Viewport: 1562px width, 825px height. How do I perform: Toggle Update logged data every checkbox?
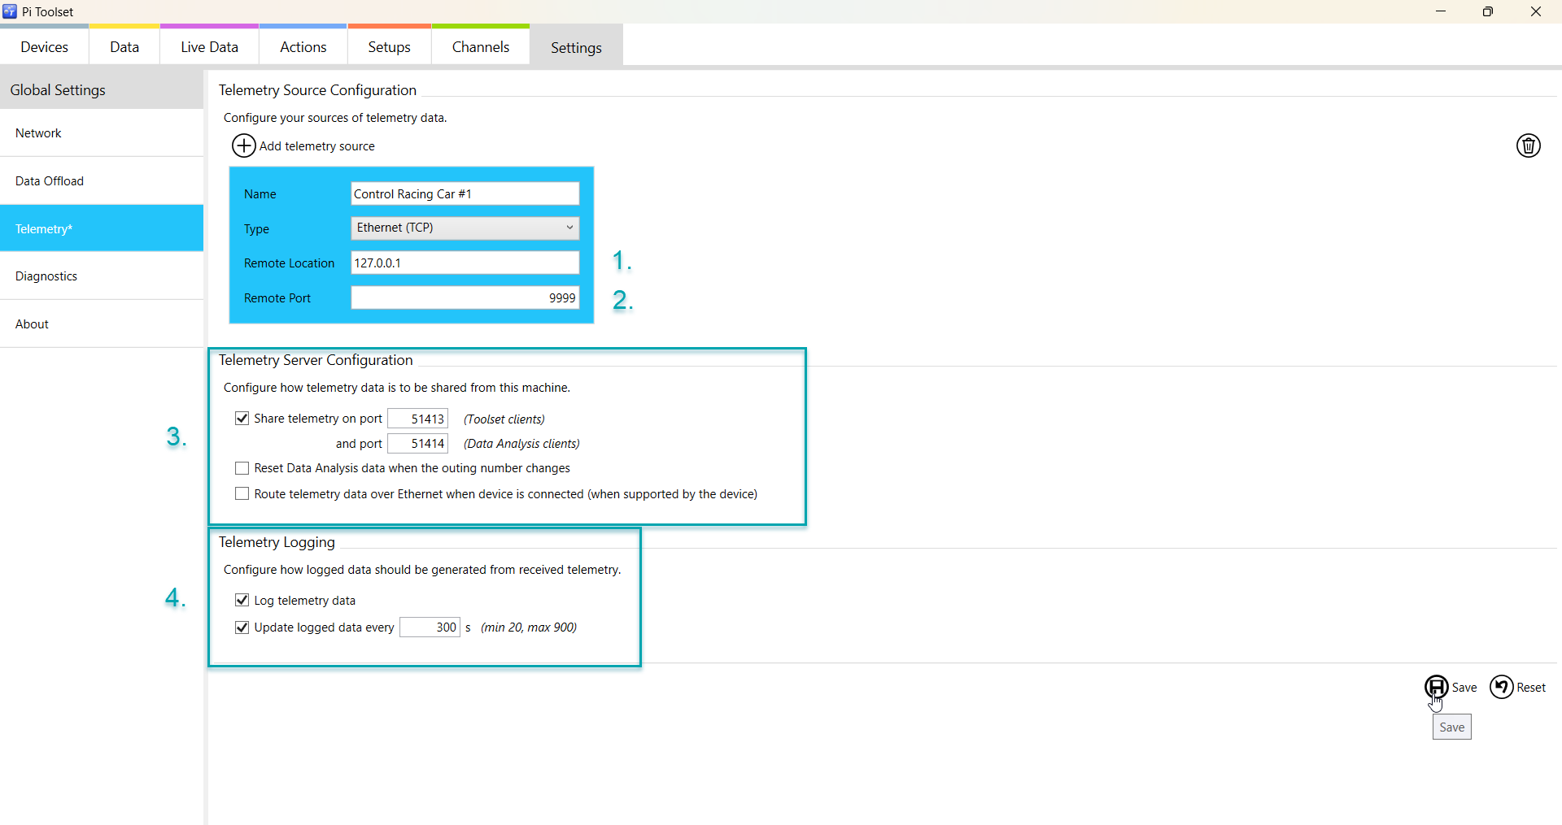[x=242, y=627]
